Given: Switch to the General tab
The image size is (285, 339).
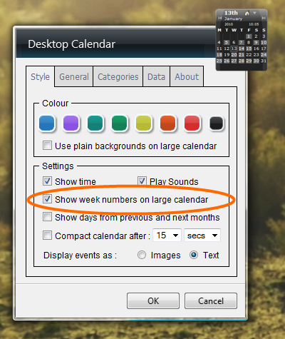Looking at the screenshot, I should pyautogui.click(x=74, y=76).
